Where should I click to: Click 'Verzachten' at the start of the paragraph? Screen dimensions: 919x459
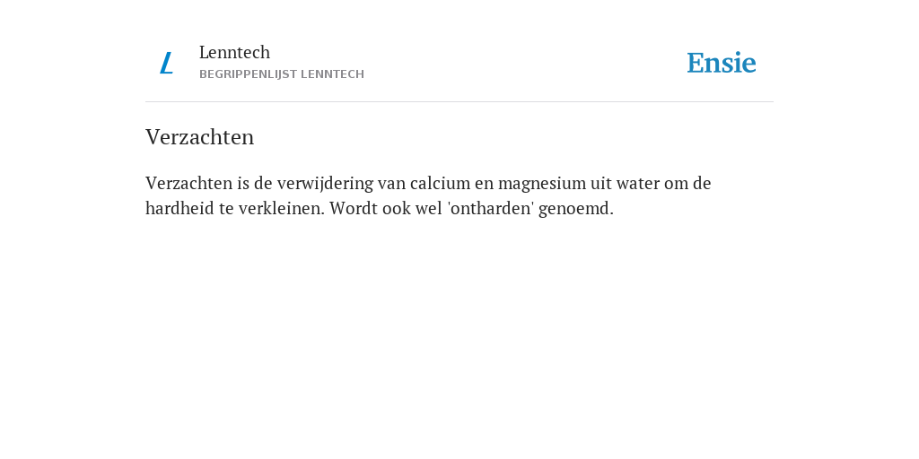coord(188,183)
